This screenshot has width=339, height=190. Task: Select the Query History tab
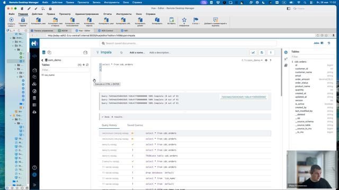point(109,125)
